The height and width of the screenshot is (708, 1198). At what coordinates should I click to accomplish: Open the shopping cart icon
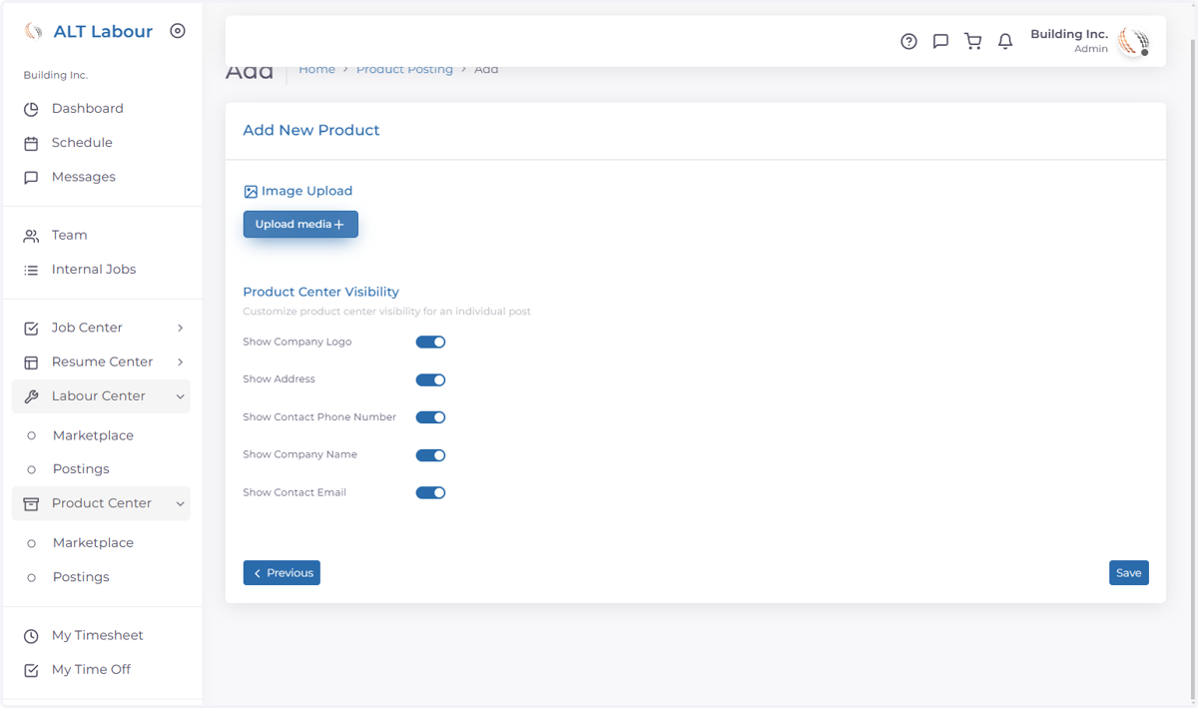pos(972,41)
